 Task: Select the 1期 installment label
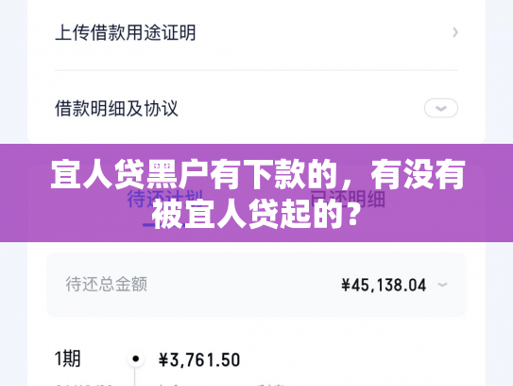(x=67, y=359)
